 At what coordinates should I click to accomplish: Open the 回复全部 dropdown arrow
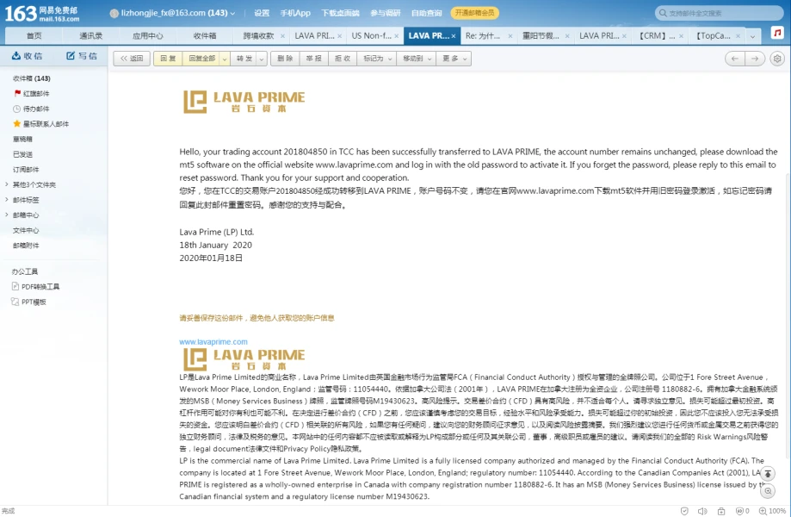[225, 59]
